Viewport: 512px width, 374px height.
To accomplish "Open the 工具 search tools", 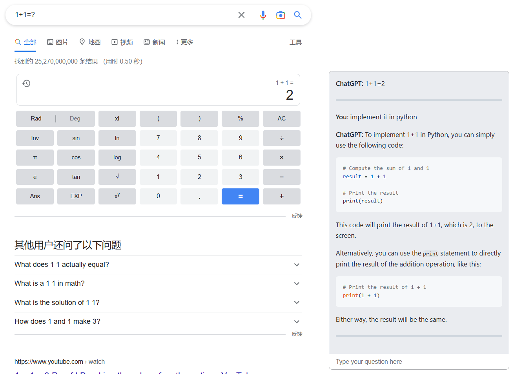I will 295,42.
